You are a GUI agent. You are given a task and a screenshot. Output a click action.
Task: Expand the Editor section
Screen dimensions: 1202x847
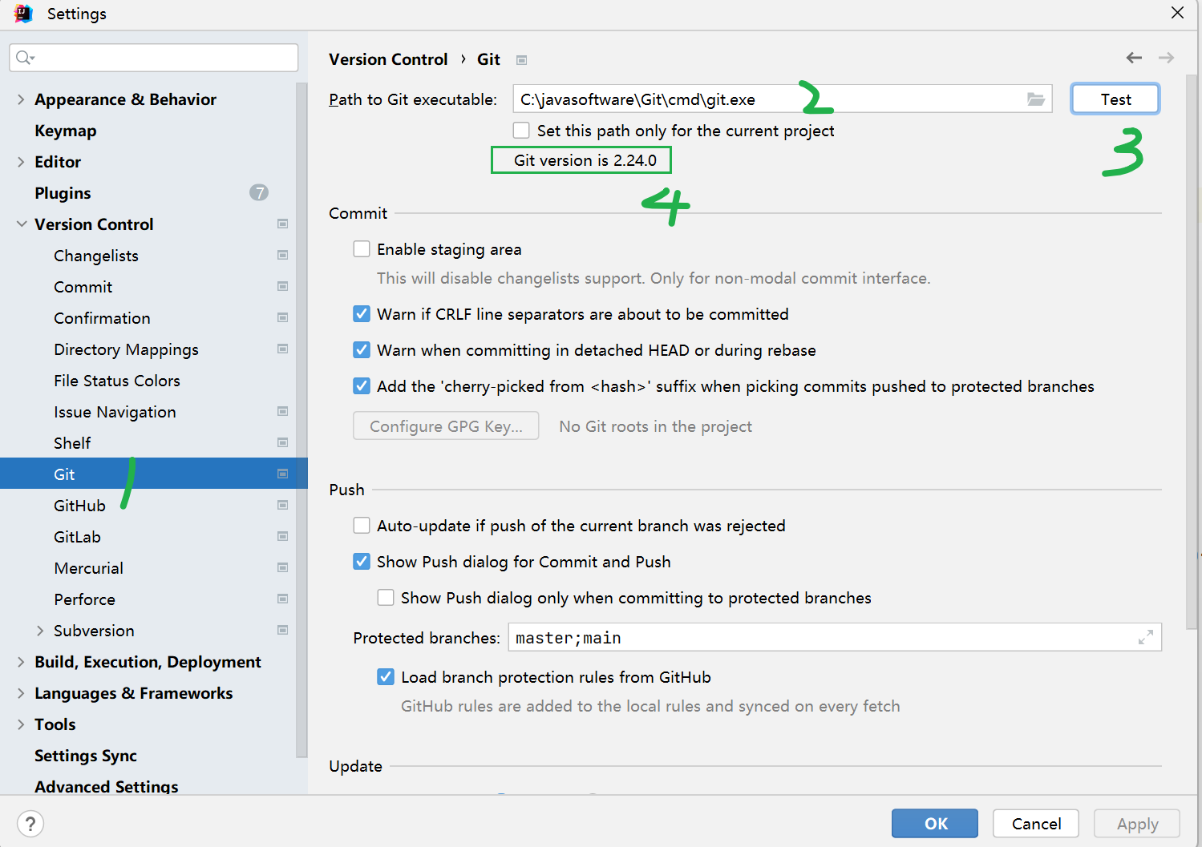[x=21, y=162]
